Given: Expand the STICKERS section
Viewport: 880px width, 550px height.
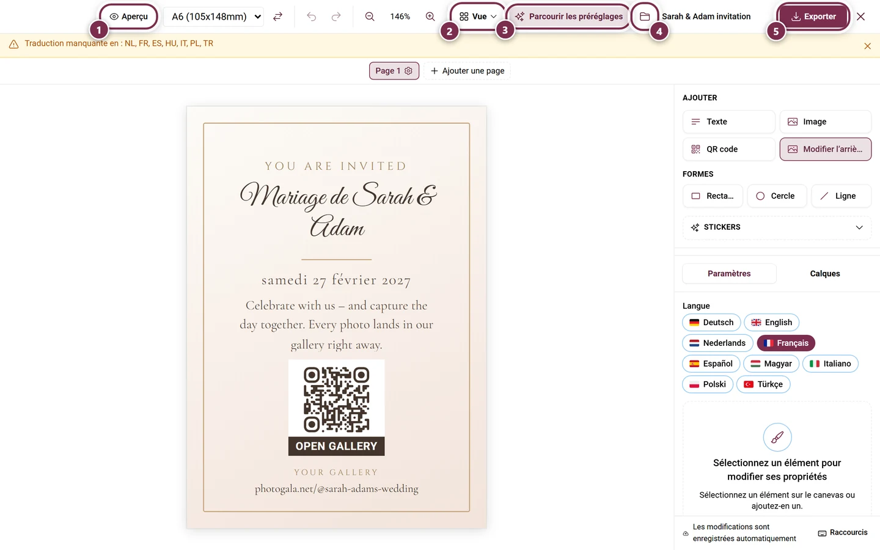Looking at the screenshot, I should 777,227.
